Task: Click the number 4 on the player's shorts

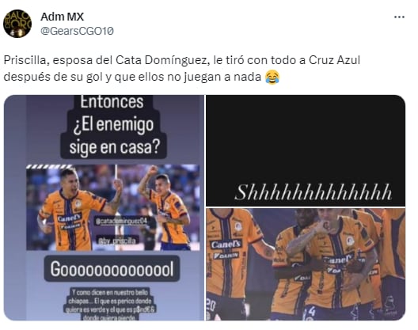Action: (x=311, y=311)
